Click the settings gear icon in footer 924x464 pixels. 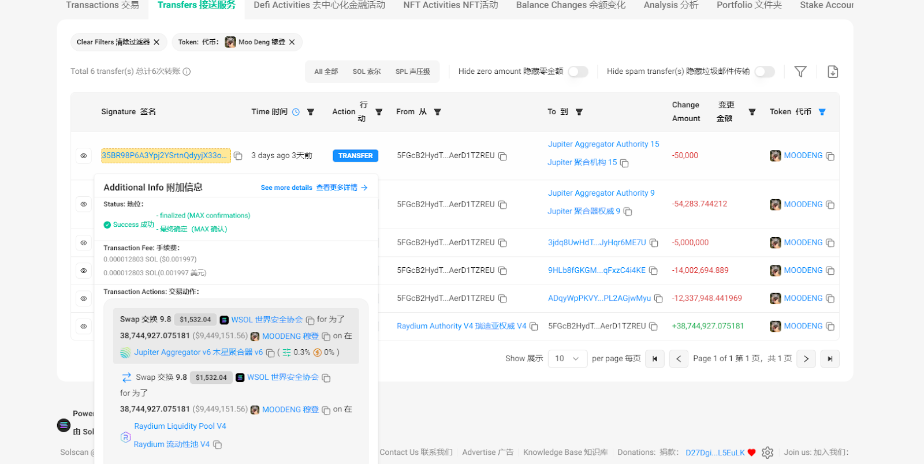tap(767, 452)
